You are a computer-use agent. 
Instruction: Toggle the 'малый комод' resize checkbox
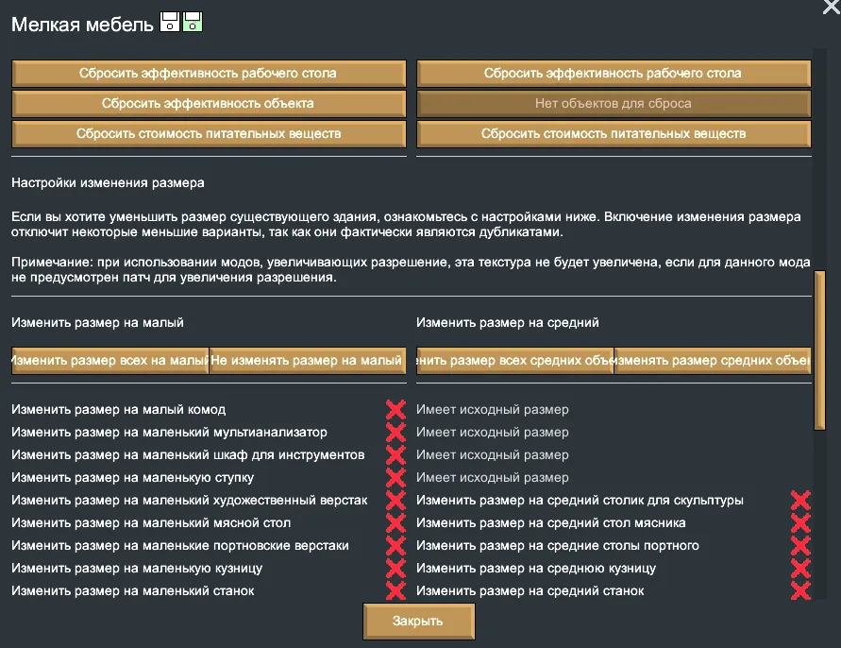click(x=395, y=410)
